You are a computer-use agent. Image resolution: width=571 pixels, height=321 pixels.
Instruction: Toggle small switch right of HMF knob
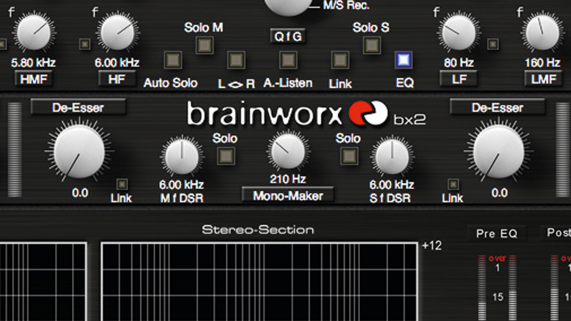(x=85, y=44)
